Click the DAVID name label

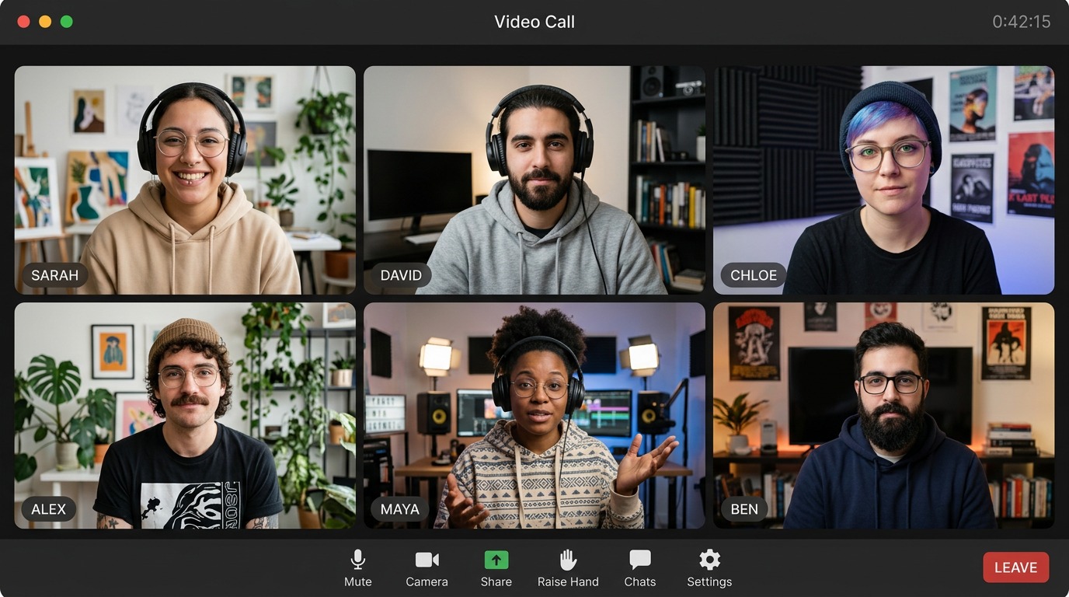401,275
